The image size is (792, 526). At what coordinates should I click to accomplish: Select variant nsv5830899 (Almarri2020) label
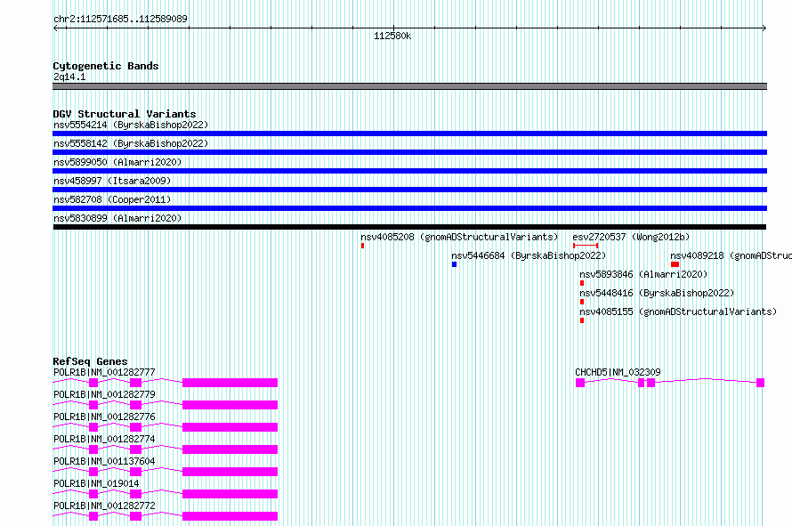(117, 218)
